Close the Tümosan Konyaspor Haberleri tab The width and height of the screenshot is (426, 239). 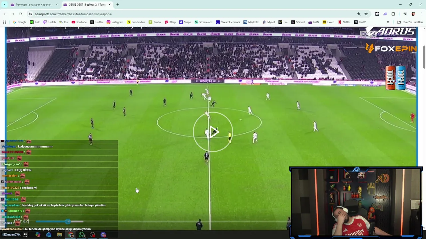57,5
